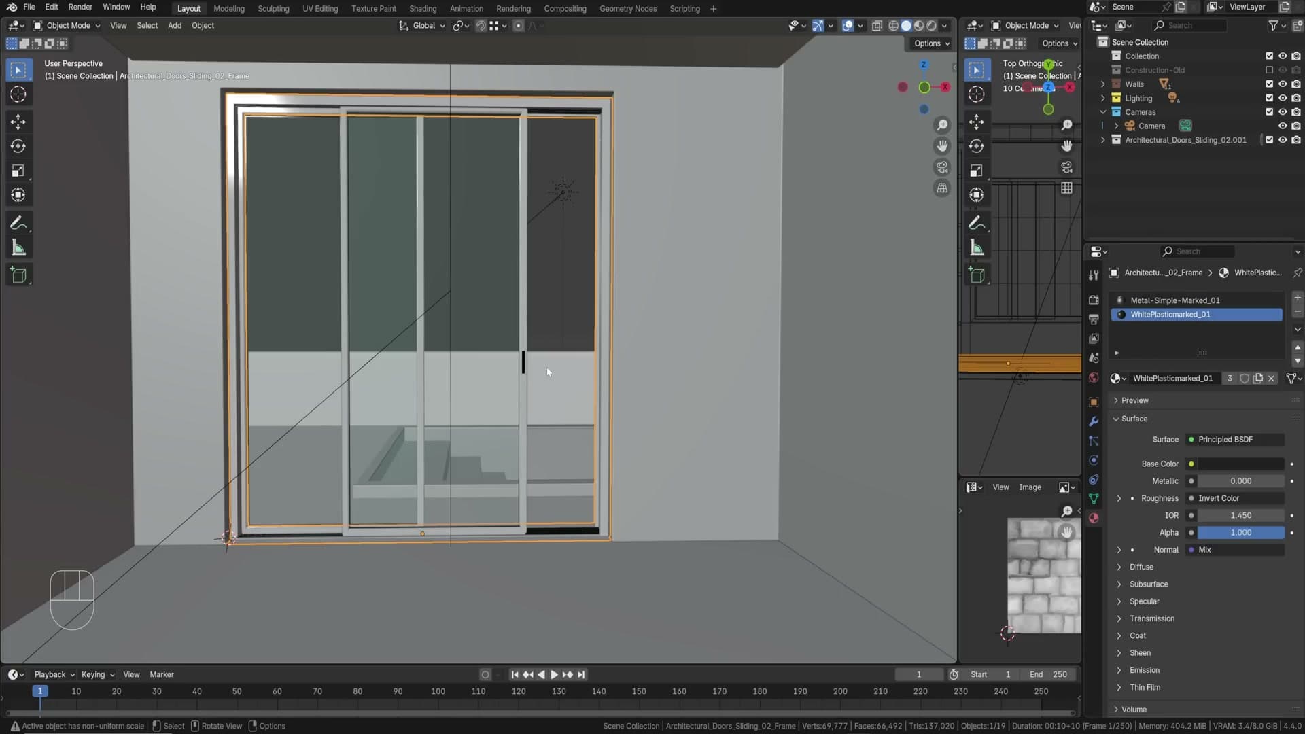Select the Annotate tool in main viewport
The height and width of the screenshot is (734, 1305).
pyautogui.click(x=18, y=223)
